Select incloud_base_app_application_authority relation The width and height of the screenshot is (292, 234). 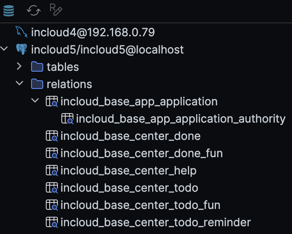click(181, 119)
